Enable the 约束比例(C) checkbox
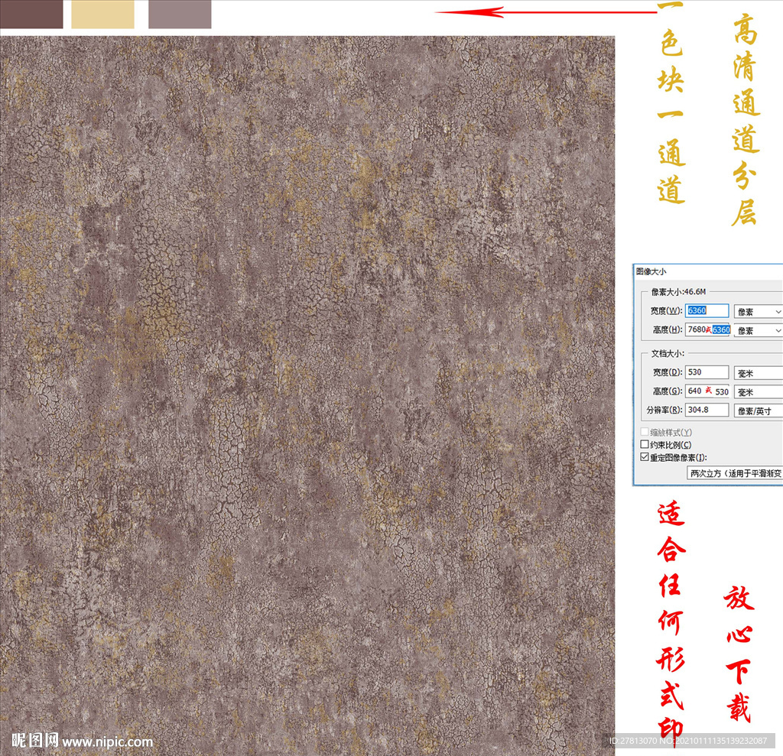The width and height of the screenshot is (783, 756). (645, 444)
